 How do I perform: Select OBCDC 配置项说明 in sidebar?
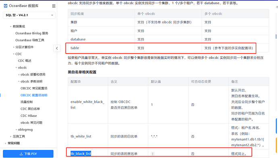point(34,95)
